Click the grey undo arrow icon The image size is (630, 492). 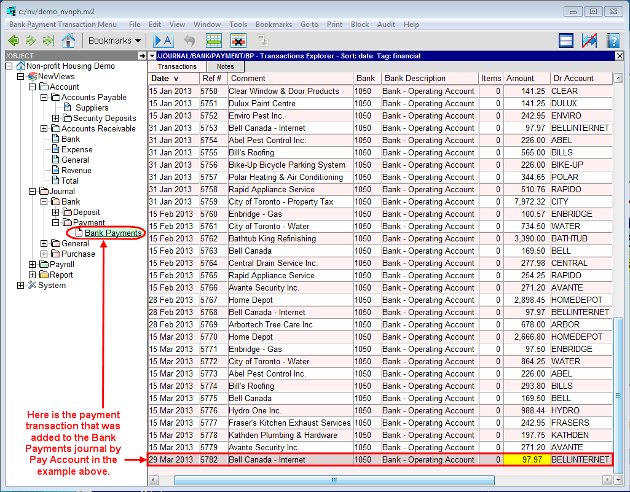189,41
